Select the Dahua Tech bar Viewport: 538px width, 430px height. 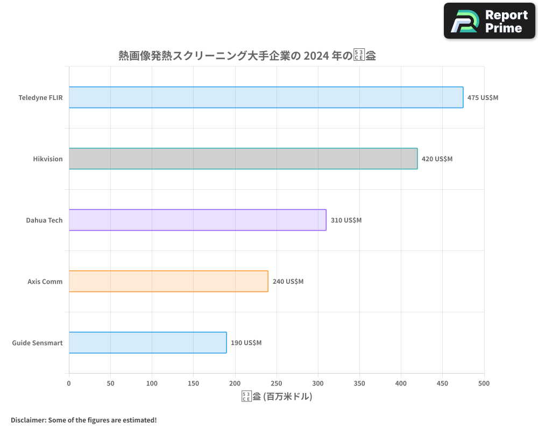coord(196,220)
